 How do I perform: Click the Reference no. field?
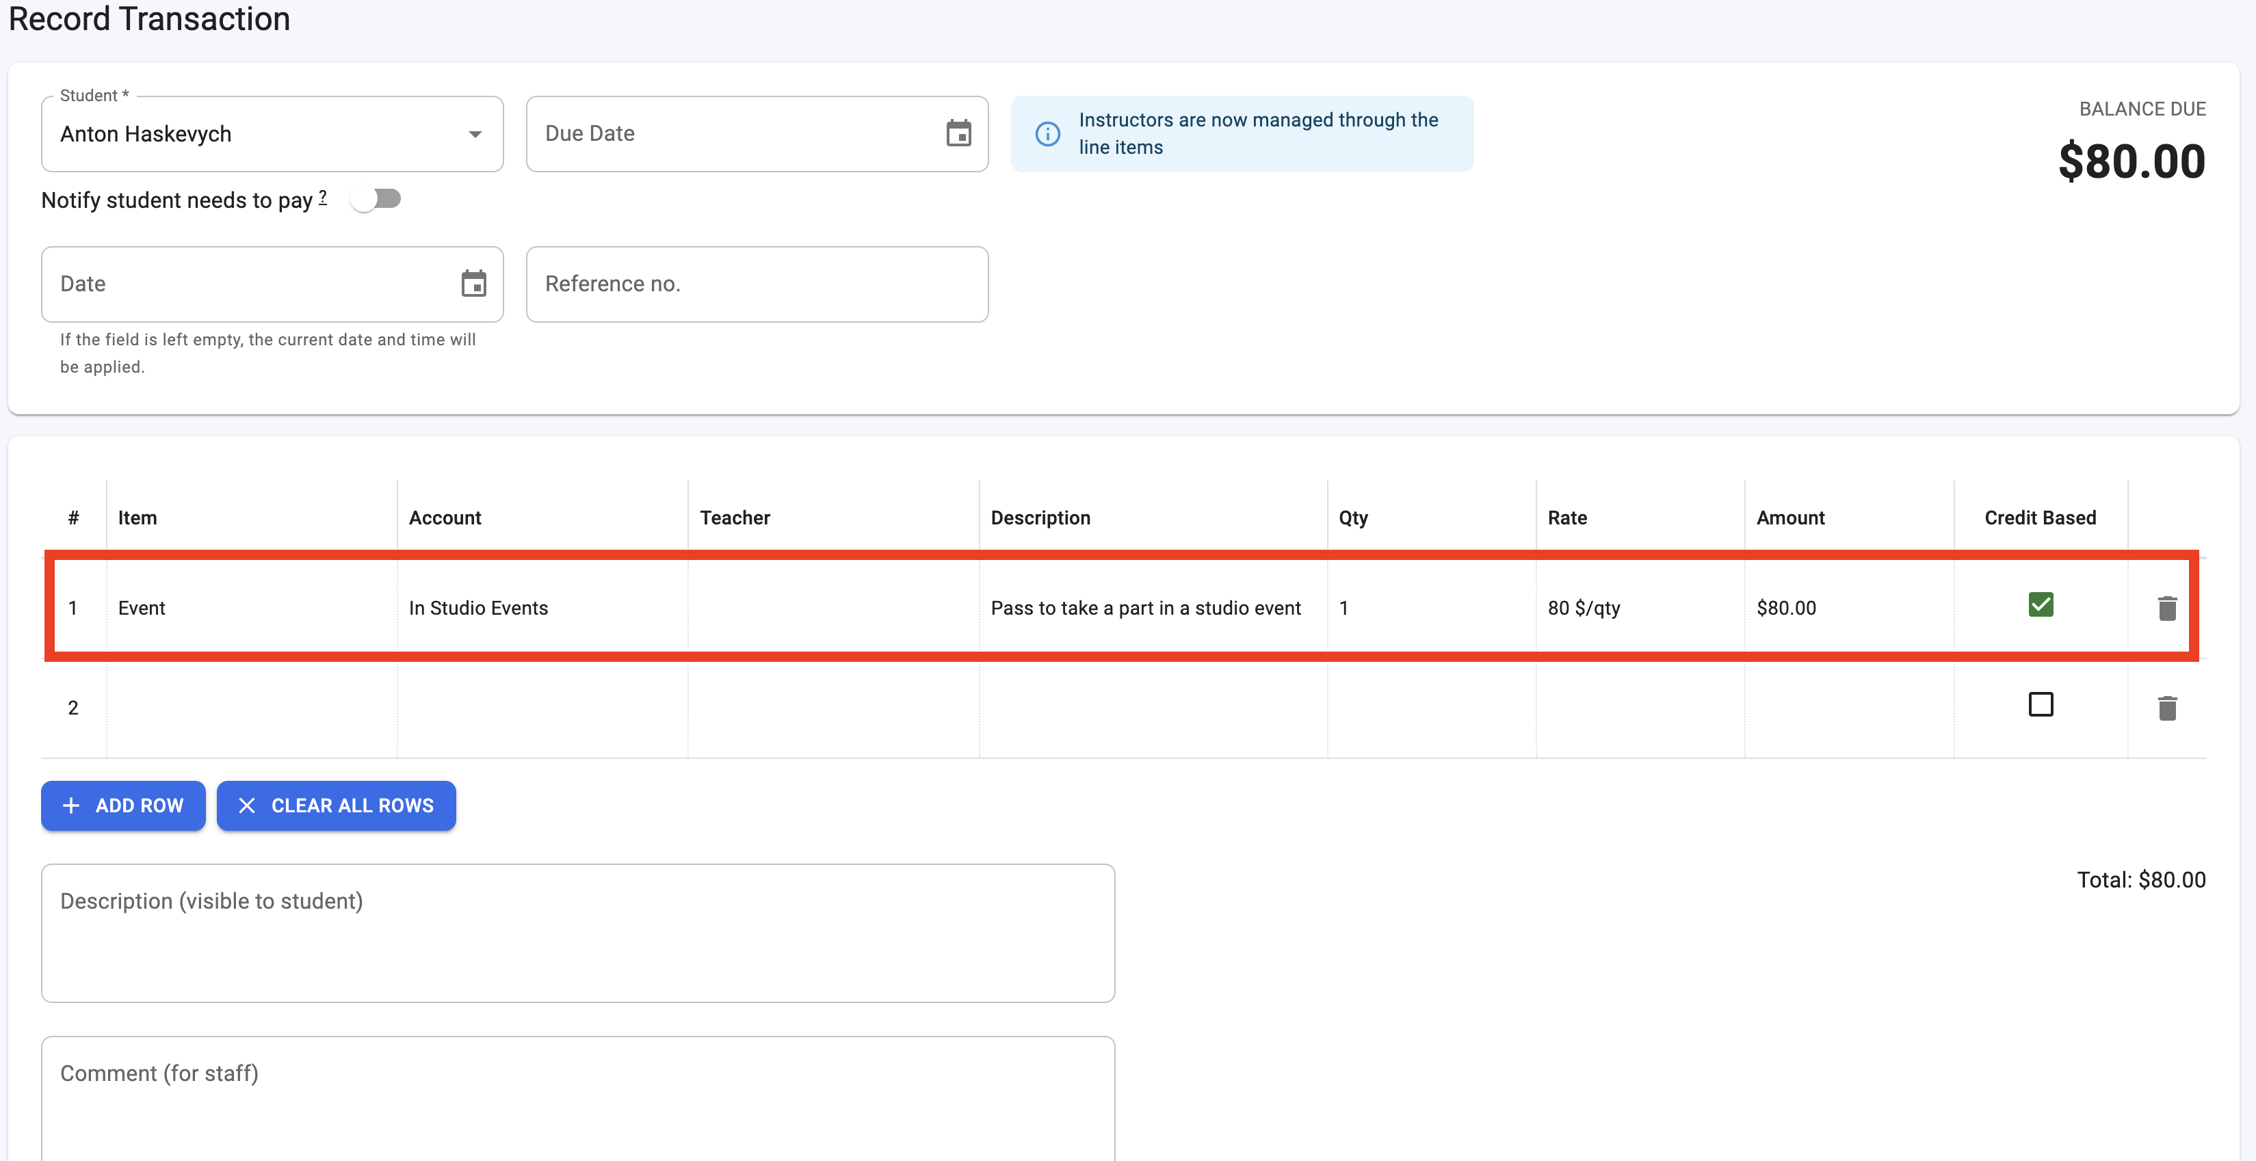[757, 284]
